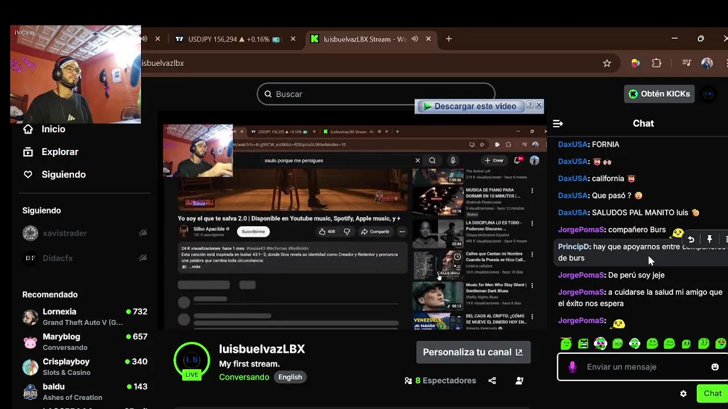This screenshot has width=728, height=409.
Task: Click the 8 Espectadores viewer count
Action: 445,381
